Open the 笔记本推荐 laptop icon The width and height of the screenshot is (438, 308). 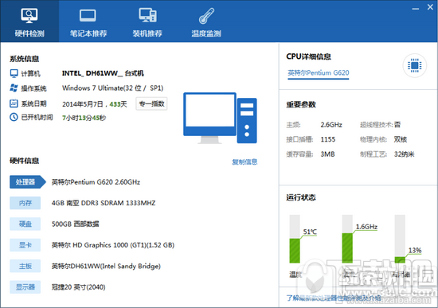[x=88, y=15]
